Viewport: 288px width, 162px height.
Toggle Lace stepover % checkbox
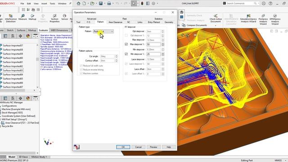coord(126,64)
